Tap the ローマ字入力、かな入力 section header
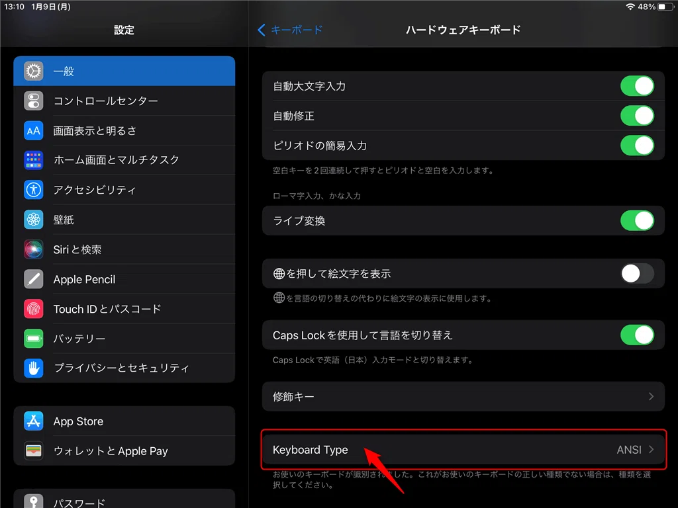678x508 pixels. tap(316, 196)
